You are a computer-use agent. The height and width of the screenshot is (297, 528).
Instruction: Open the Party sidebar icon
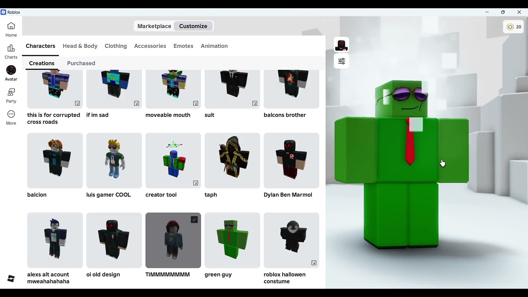(11, 95)
